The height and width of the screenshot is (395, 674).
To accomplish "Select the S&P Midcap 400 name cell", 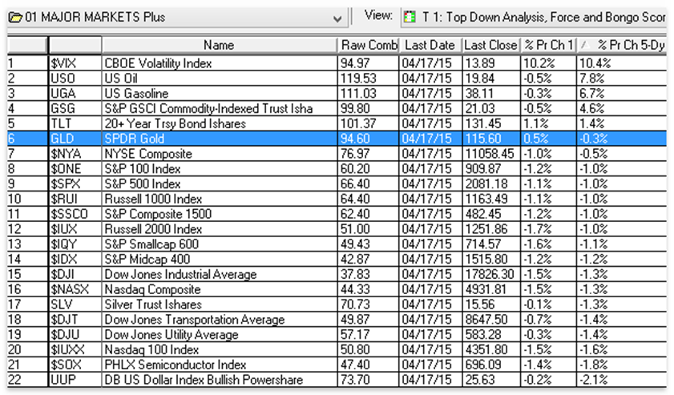I will pyautogui.click(x=220, y=259).
